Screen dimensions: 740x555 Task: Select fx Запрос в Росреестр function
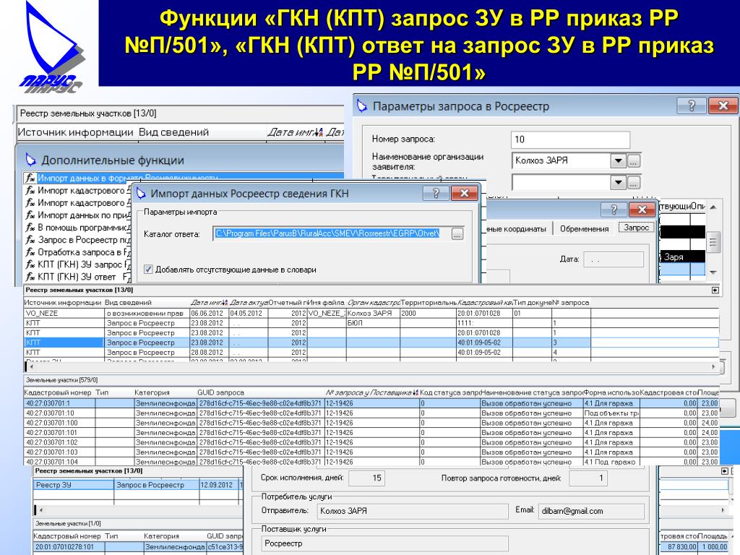(78, 240)
